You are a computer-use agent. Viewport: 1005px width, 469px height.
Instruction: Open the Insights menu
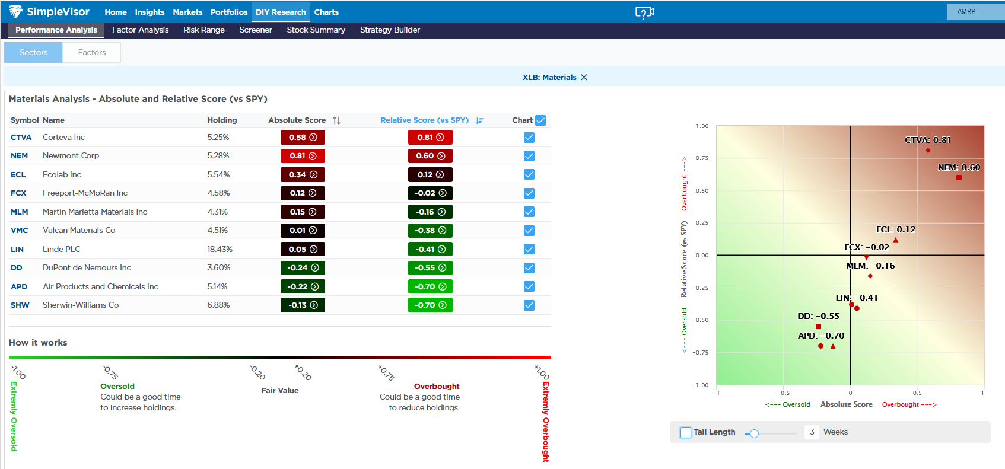point(150,12)
